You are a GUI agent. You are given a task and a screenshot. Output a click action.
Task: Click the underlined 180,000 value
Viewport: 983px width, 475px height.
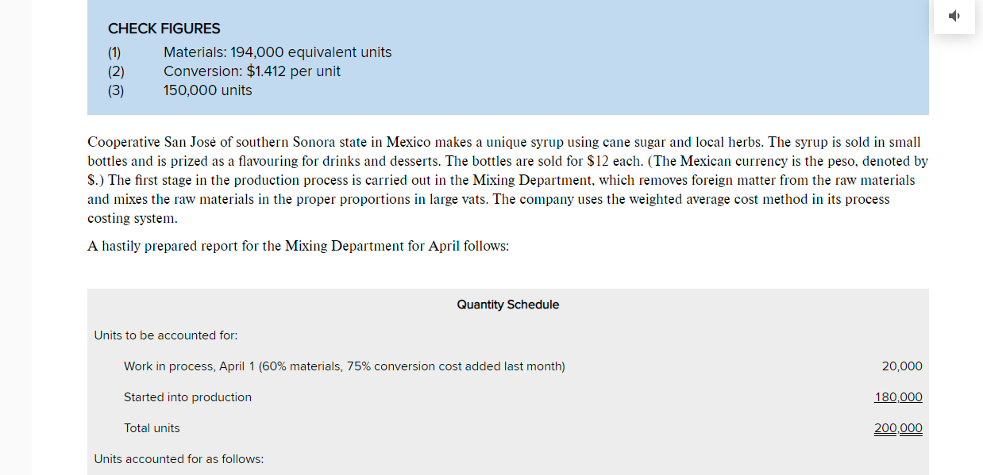tap(898, 396)
